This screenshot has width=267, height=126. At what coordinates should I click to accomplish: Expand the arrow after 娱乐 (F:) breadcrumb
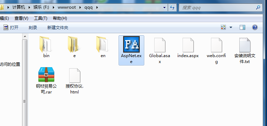[54, 7]
